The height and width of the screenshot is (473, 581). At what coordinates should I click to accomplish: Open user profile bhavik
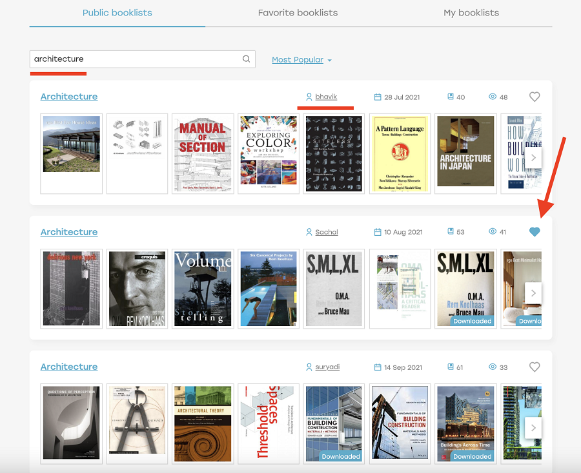pos(326,97)
